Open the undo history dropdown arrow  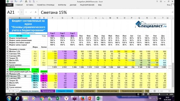[x=18, y=1]
